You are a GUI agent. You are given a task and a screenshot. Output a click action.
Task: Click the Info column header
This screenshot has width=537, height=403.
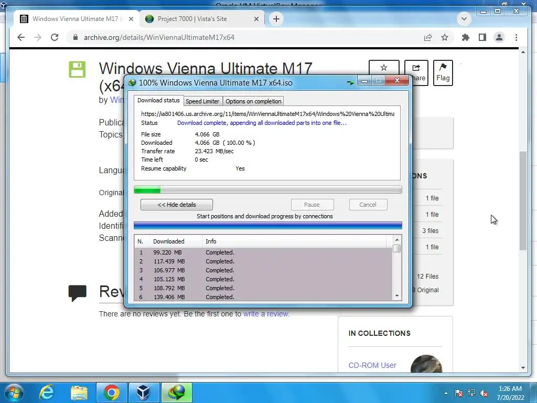tap(295, 241)
